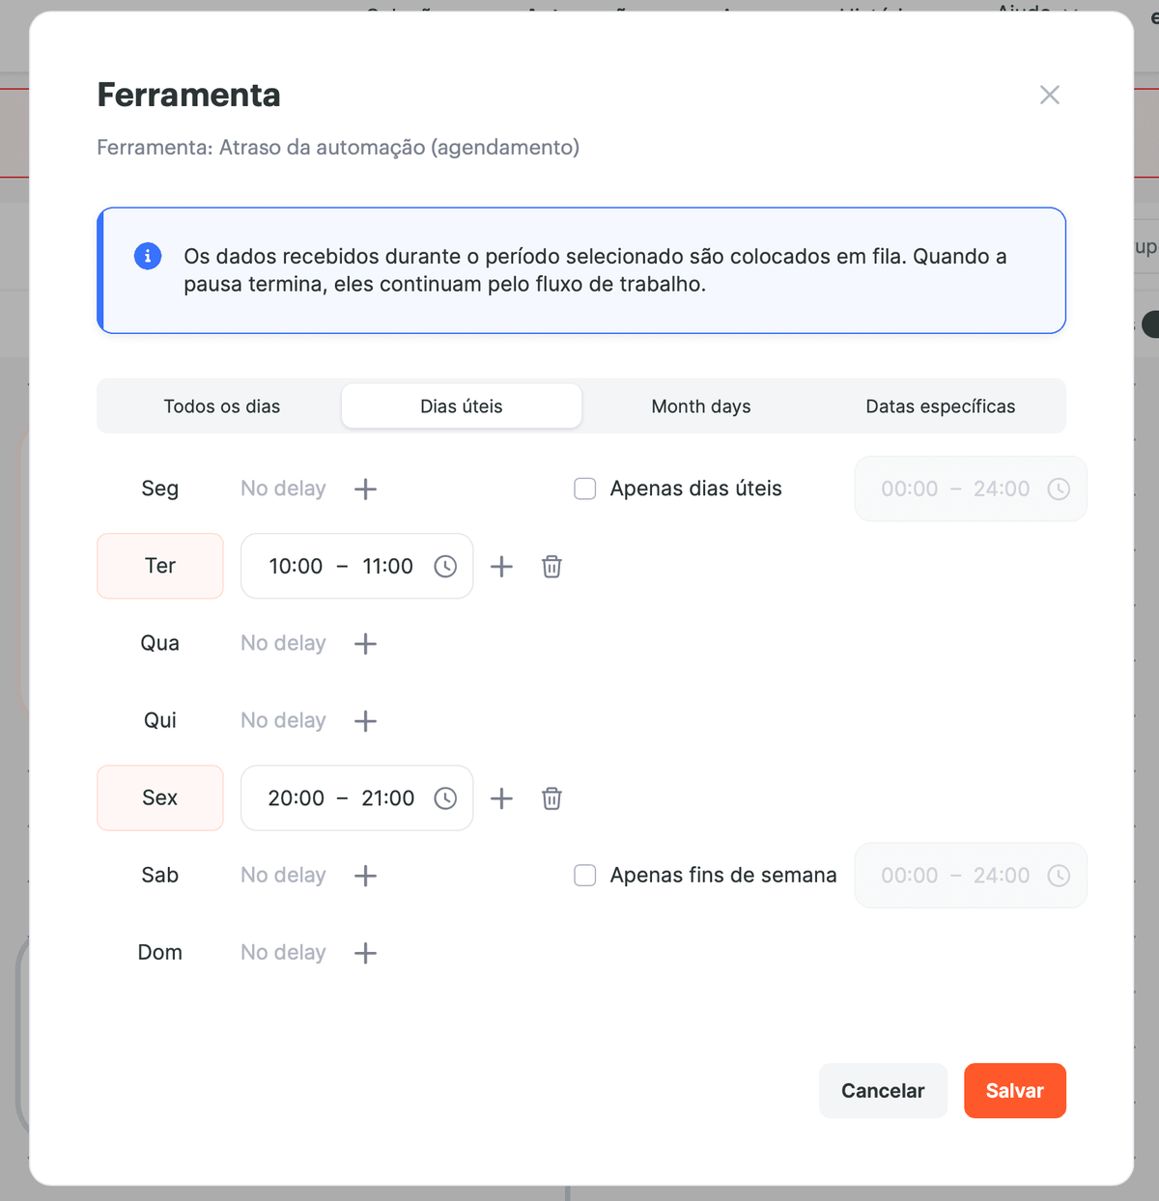This screenshot has width=1159, height=1201.
Task: Click the 'No delay' text in the Sab row
Action: pyautogui.click(x=283, y=875)
